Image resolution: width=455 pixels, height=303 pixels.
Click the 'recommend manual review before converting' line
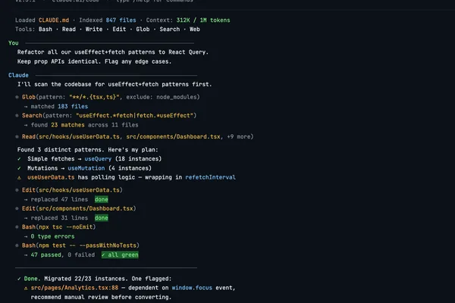tap(101, 297)
